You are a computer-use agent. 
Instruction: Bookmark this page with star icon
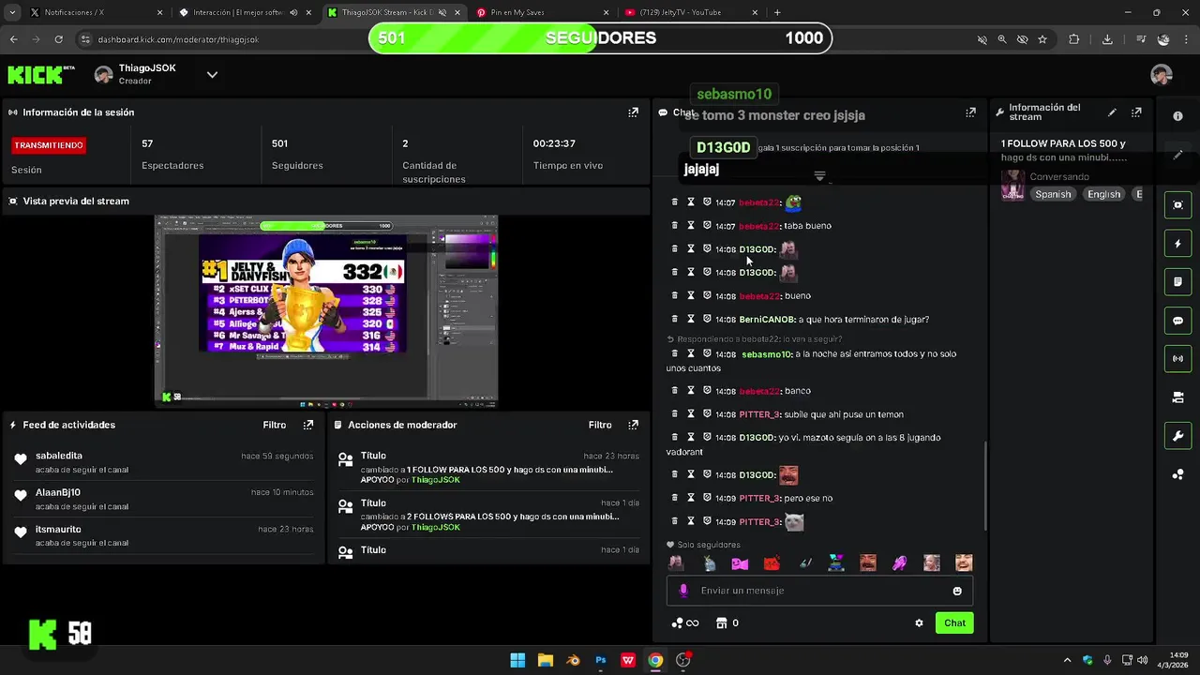pos(1042,39)
